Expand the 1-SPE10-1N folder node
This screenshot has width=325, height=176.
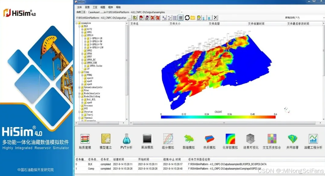[85, 38]
